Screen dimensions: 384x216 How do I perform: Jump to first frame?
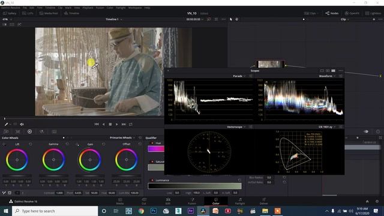click(97, 124)
